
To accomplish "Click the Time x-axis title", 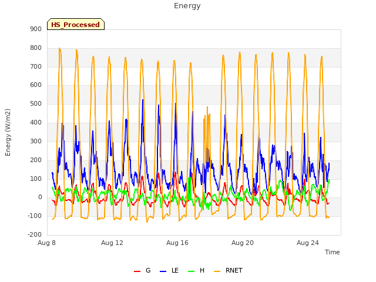I will [333, 252].
